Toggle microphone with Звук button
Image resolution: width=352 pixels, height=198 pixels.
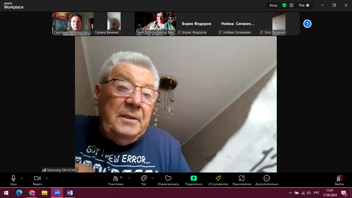pyautogui.click(x=13, y=180)
